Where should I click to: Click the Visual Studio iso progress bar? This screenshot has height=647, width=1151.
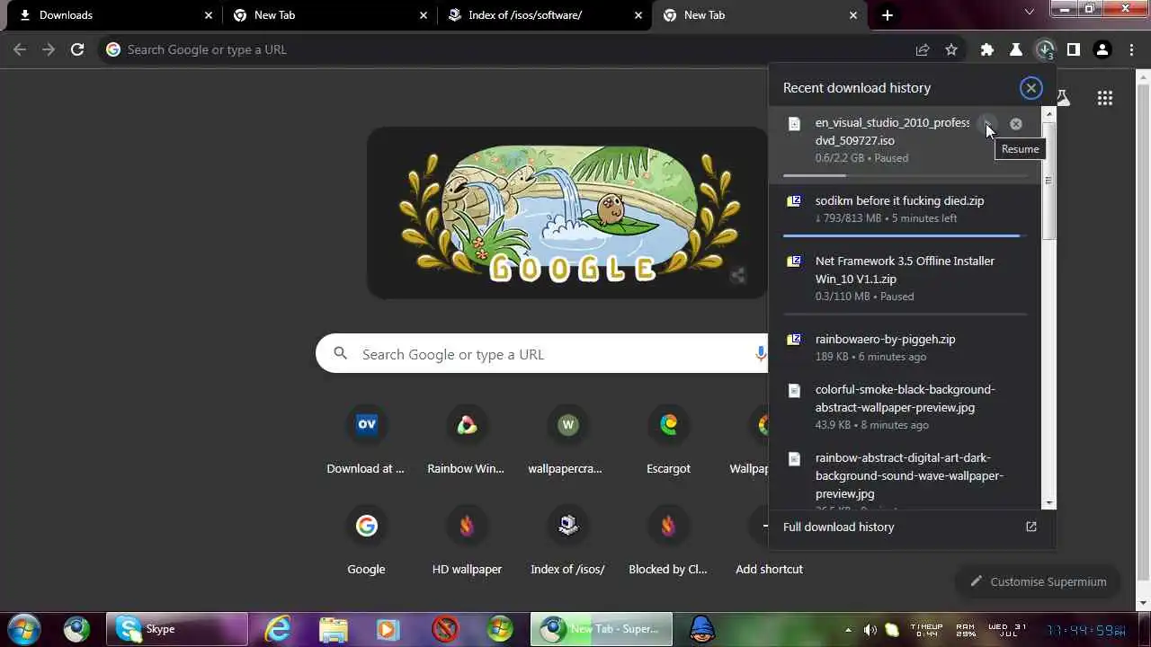pyautogui.click(x=905, y=175)
